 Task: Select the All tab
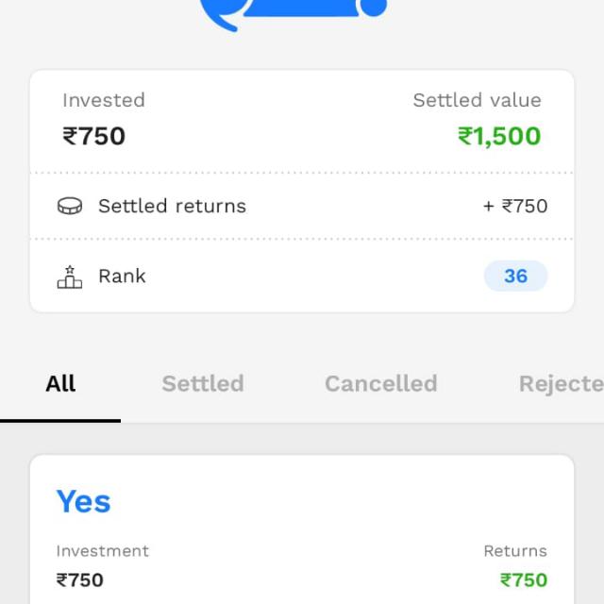[60, 384]
